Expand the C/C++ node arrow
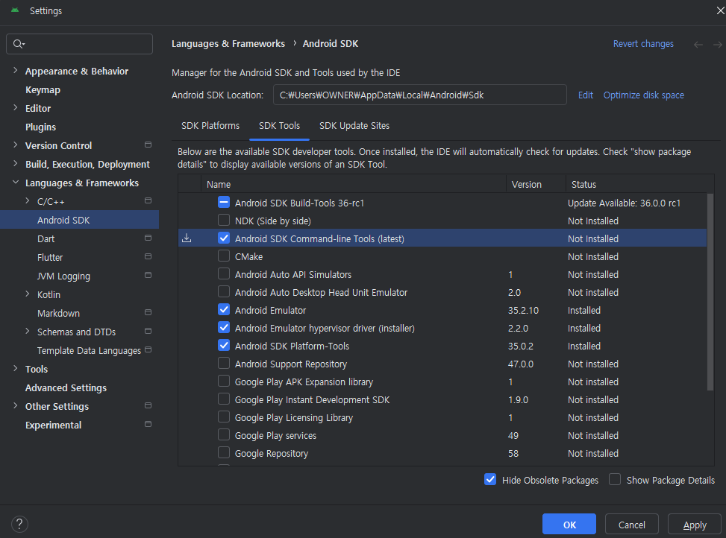Screen dimensions: 726x538 tap(28, 200)
